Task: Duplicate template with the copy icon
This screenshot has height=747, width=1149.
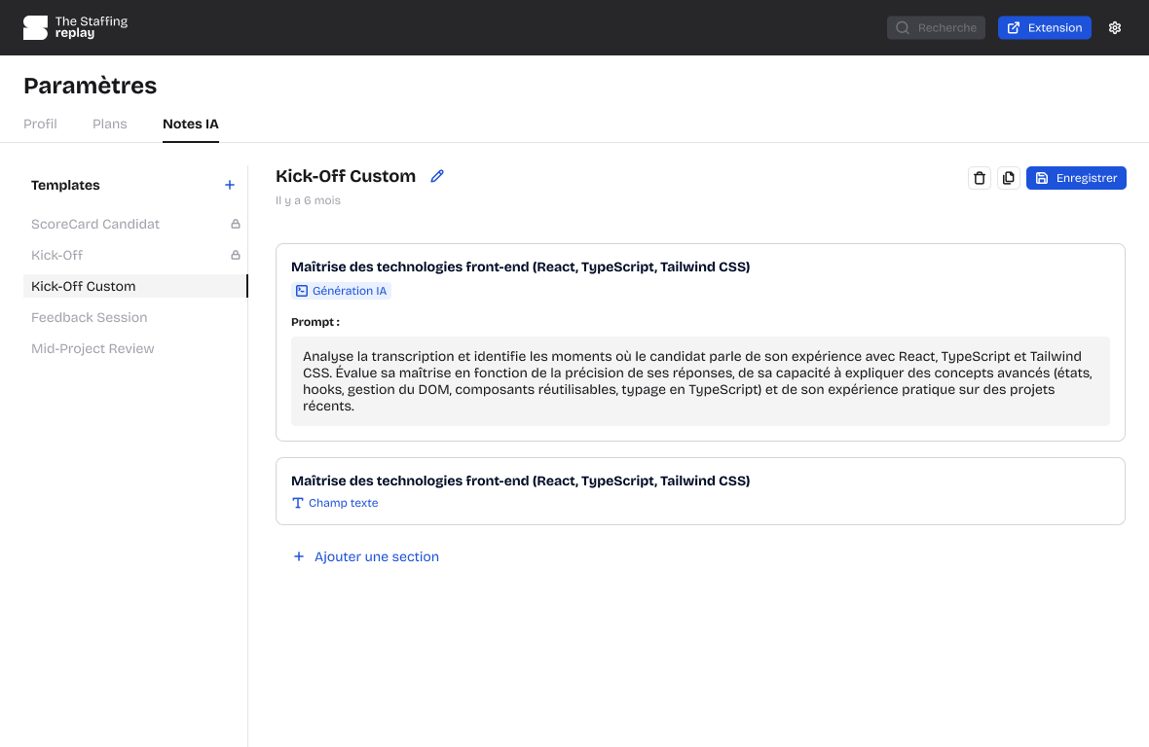Action: 1009,178
